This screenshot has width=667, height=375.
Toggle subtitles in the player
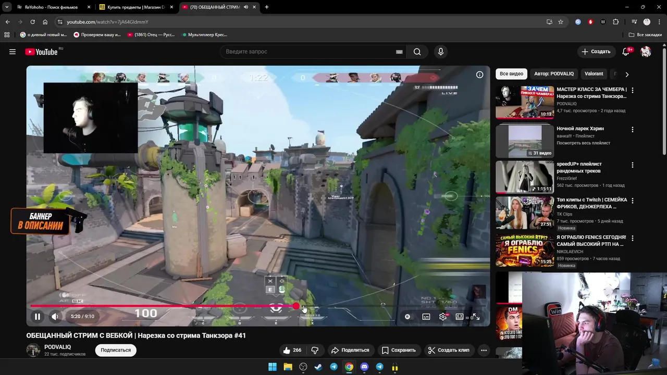click(x=426, y=316)
